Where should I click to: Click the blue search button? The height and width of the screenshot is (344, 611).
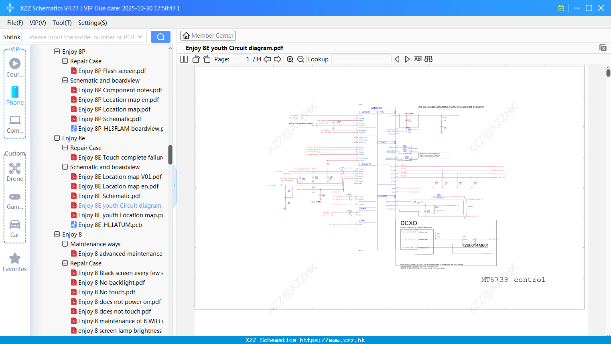point(160,37)
